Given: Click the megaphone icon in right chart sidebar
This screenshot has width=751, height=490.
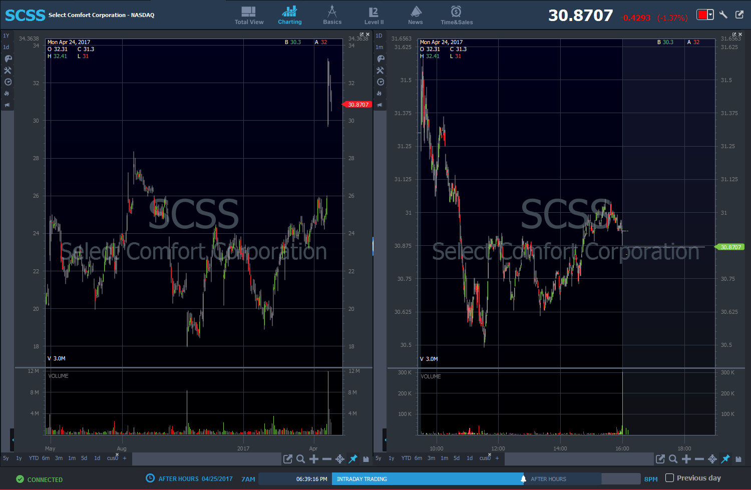Looking at the screenshot, I should 380,105.
